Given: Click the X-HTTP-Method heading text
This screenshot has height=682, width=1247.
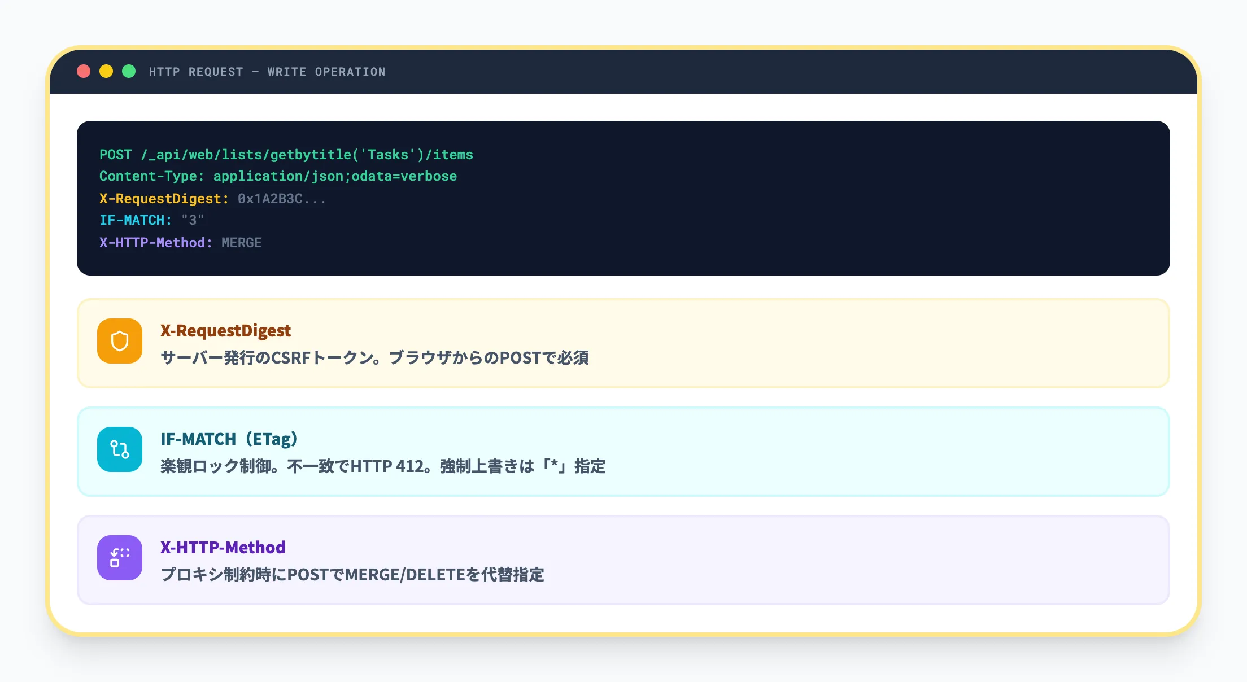Looking at the screenshot, I should [223, 547].
